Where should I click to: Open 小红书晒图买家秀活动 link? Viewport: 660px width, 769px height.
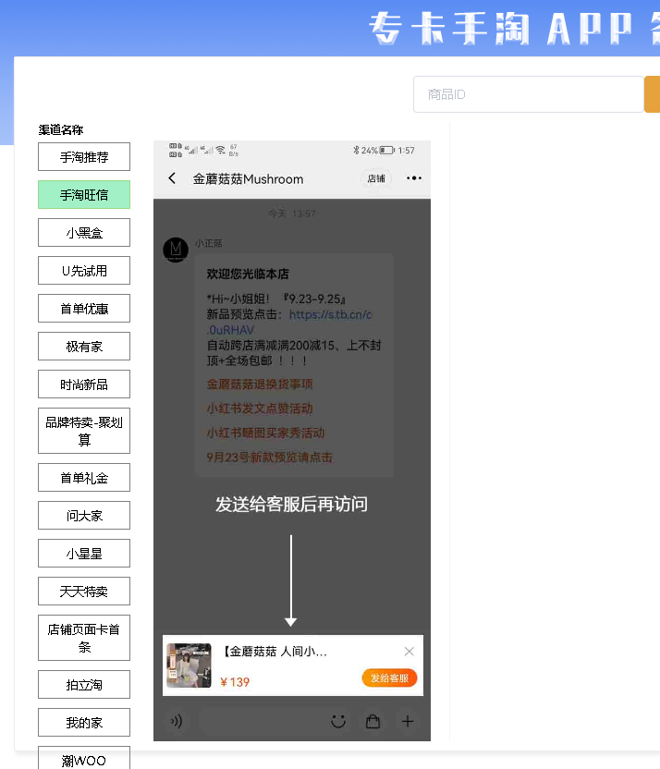point(265,433)
